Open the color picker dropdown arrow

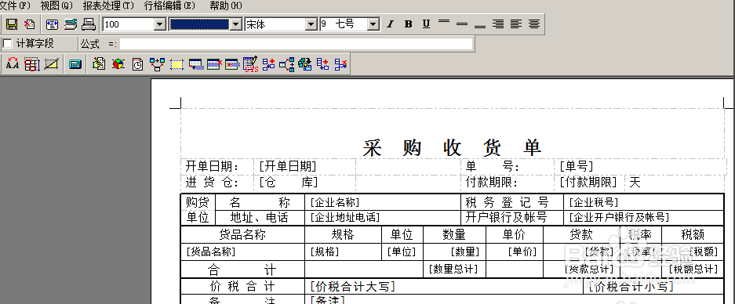coord(236,24)
